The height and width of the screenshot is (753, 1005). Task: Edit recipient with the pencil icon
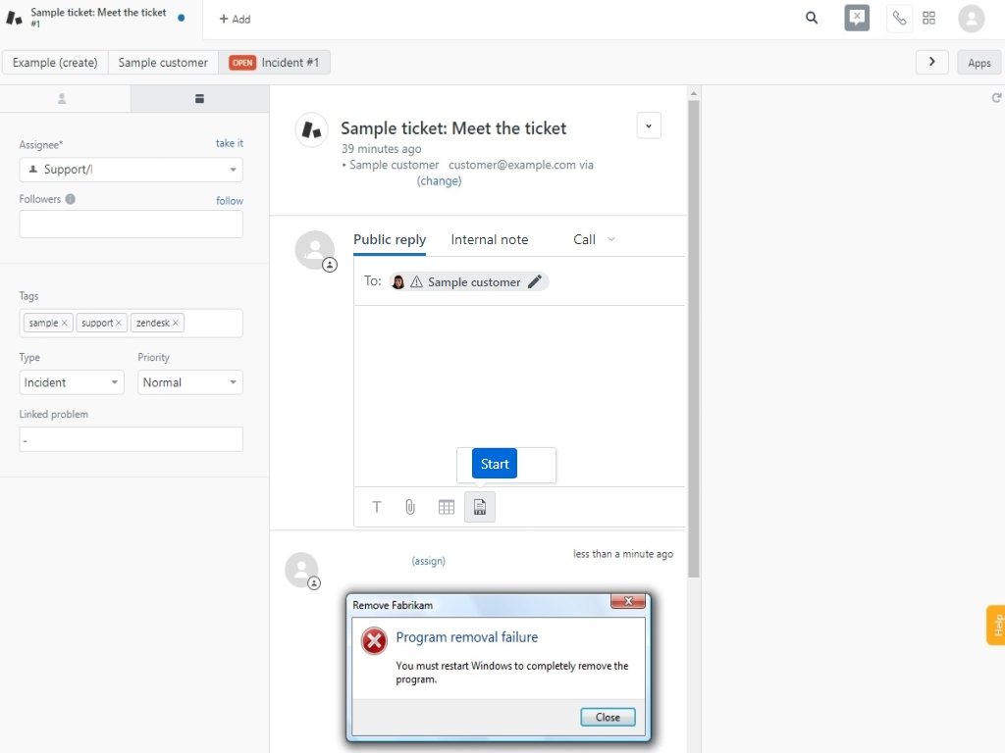click(x=535, y=282)
